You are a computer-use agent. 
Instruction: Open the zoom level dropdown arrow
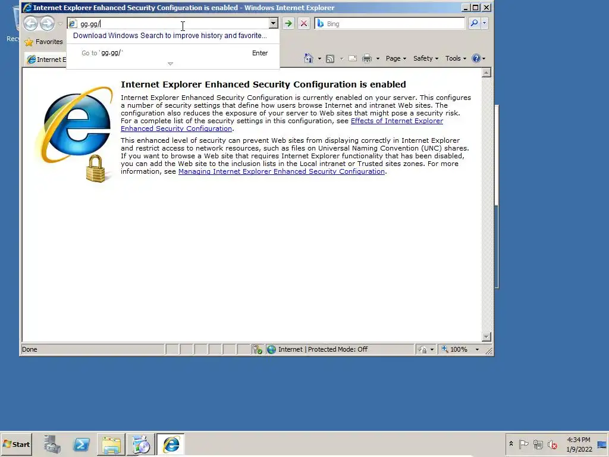click(x=478, y=349)
